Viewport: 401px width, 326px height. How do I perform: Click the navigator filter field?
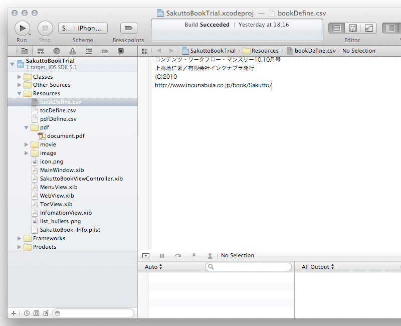(93, 313)
